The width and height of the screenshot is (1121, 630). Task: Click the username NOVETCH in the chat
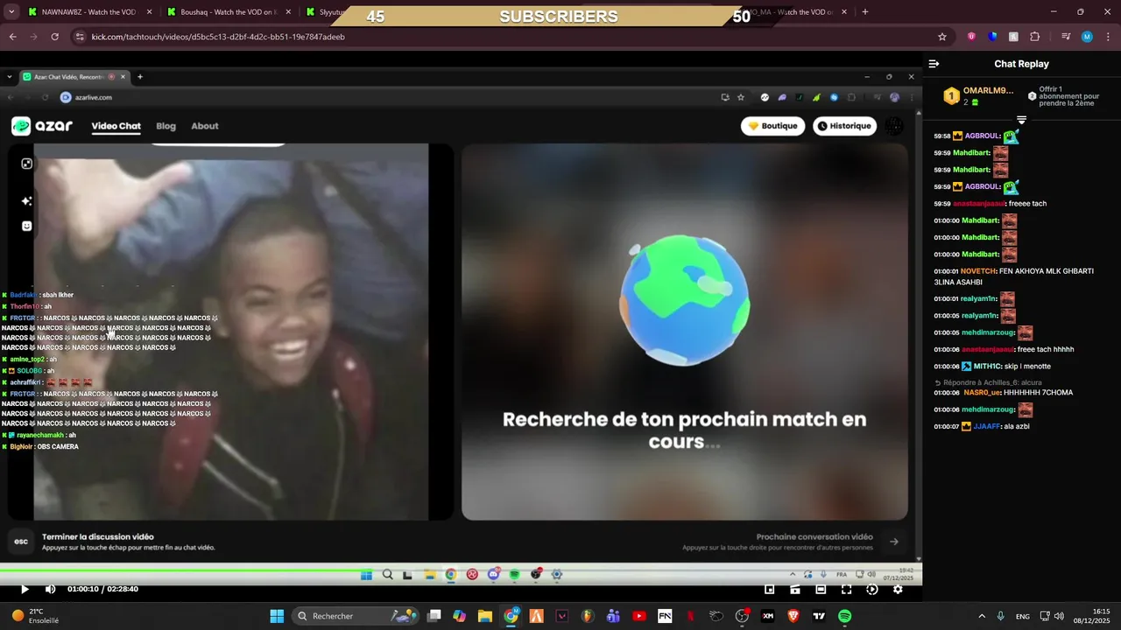[978, 271]
